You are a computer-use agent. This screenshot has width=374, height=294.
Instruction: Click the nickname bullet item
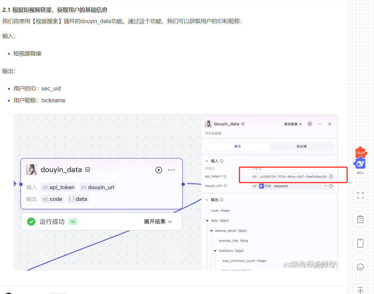(39, 101)
